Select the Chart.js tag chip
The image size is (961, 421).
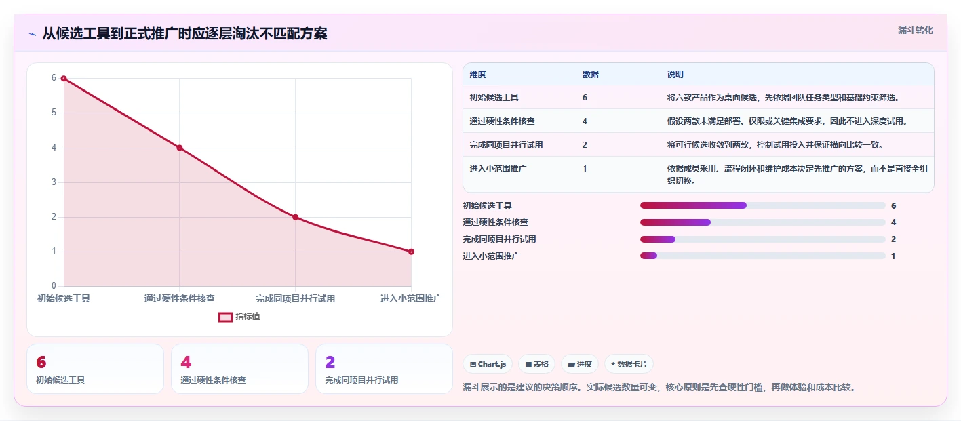click(488, 364)
